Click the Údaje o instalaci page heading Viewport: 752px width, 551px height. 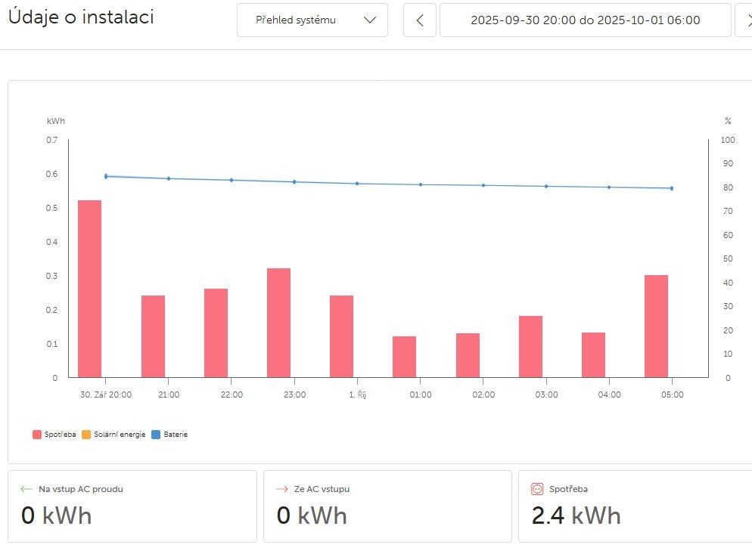(80, 17)
